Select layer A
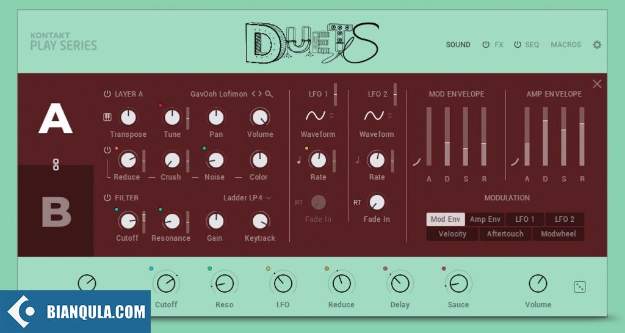The image size is (625, 333). (x=56, y=119)
